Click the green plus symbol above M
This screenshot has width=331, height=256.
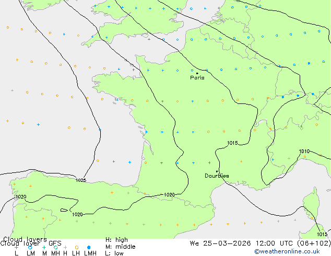pyautogui.click(x=44, y=247)
